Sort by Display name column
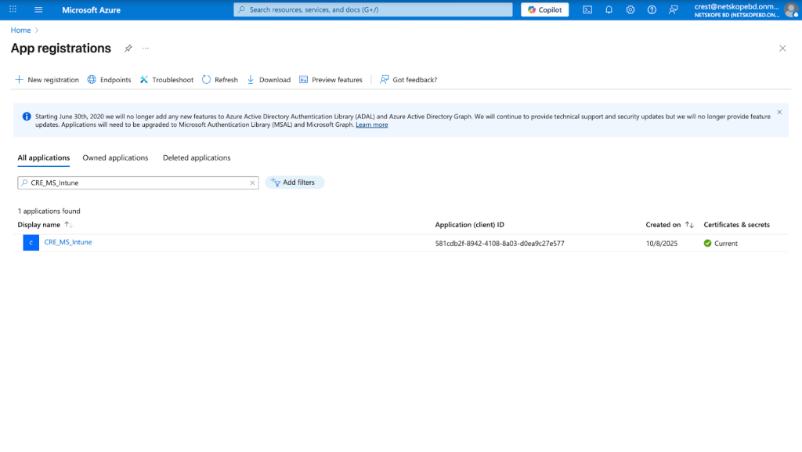This screenshot has width=802, height=452. pyautogui.click(x=45, y=225)
